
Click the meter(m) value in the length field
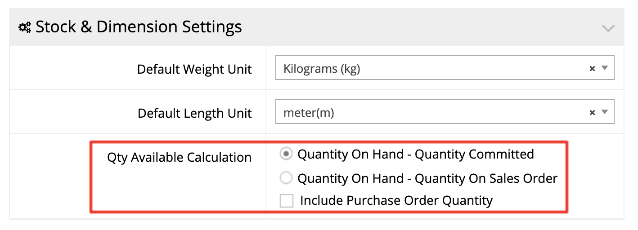[309, 113]
